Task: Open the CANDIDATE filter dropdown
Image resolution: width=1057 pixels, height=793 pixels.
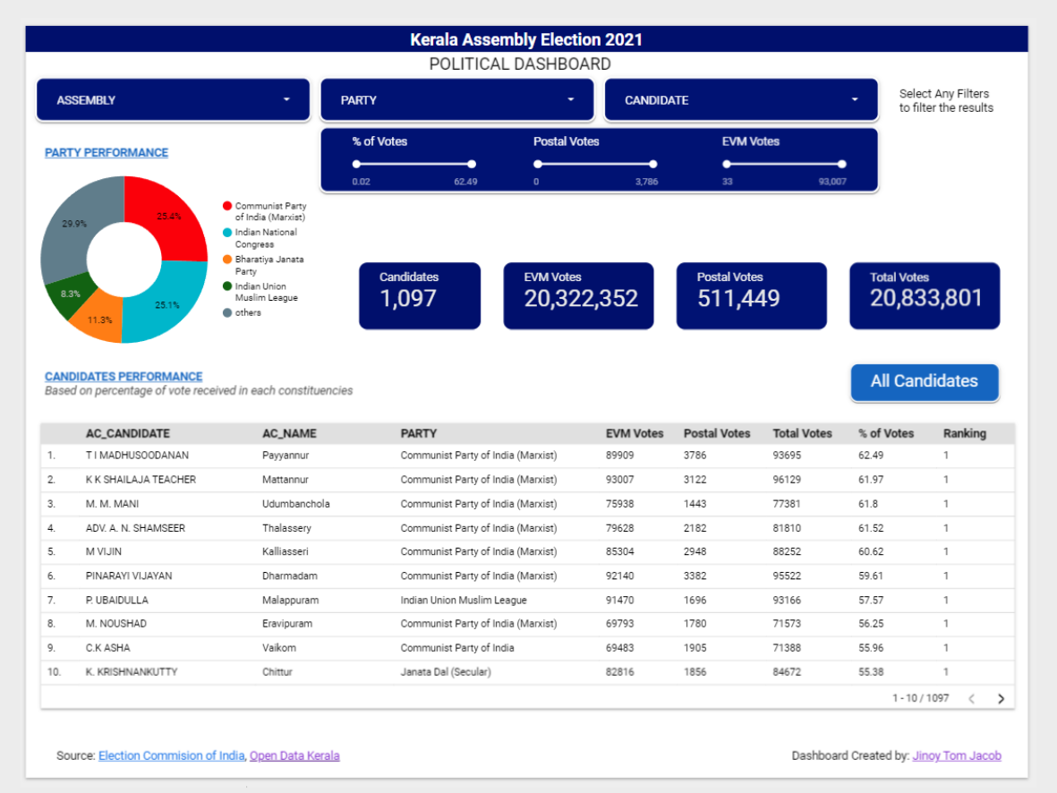Action: click(x=741, y=100)
